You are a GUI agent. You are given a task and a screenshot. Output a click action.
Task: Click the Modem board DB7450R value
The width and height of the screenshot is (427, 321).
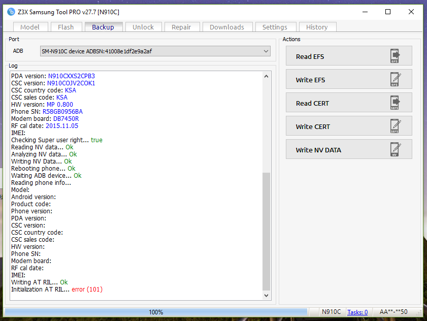[x=66, y=119]
